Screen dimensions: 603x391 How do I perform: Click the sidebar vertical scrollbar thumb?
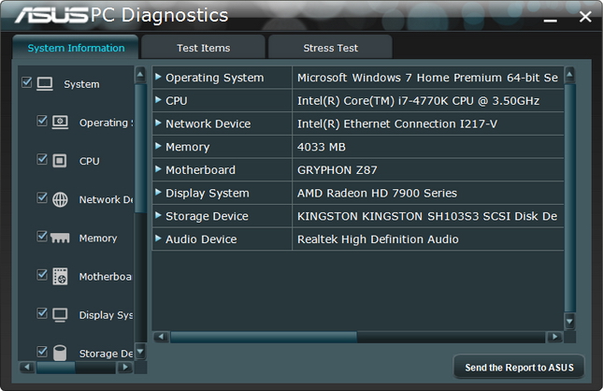[x=141, y=148]
